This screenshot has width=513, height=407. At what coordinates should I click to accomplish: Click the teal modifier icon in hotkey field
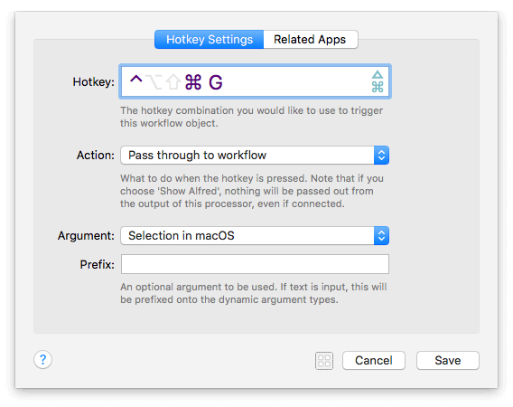coord(378,81)
